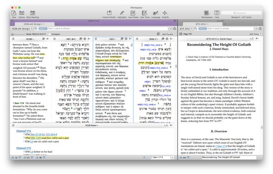
Task: Close the HMT-W4 parallel pane
Action: tap(55, 39)
